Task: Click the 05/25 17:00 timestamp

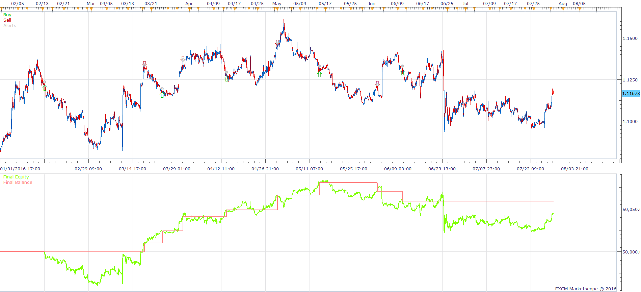Action: pyautogui.click(x=353, y=169)
